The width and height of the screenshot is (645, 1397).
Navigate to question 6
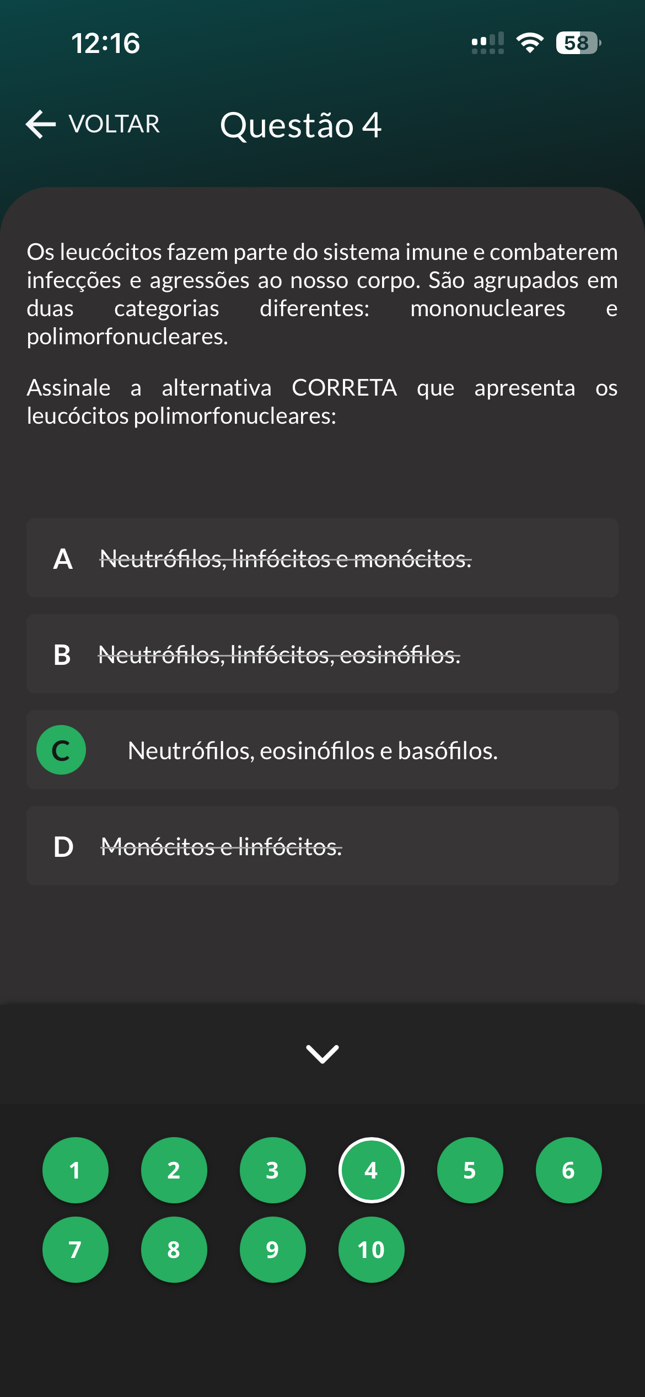pyautogui.click(x=569, y=1170)
